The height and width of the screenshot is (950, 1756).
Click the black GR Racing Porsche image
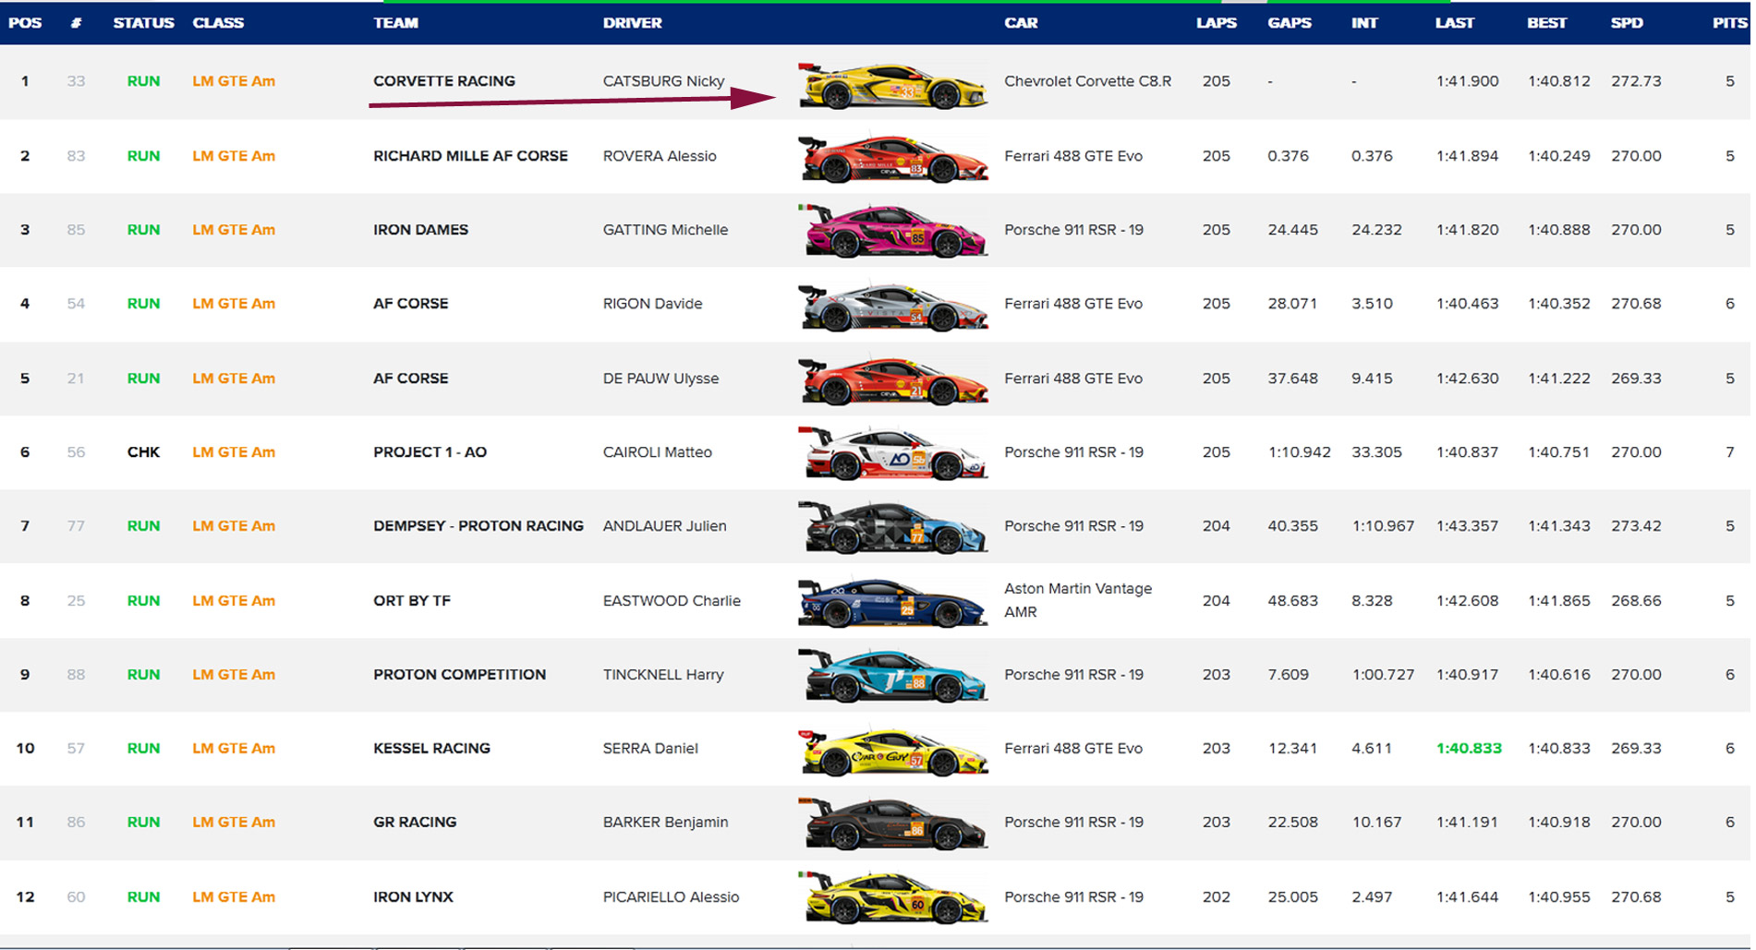point(892,824)
